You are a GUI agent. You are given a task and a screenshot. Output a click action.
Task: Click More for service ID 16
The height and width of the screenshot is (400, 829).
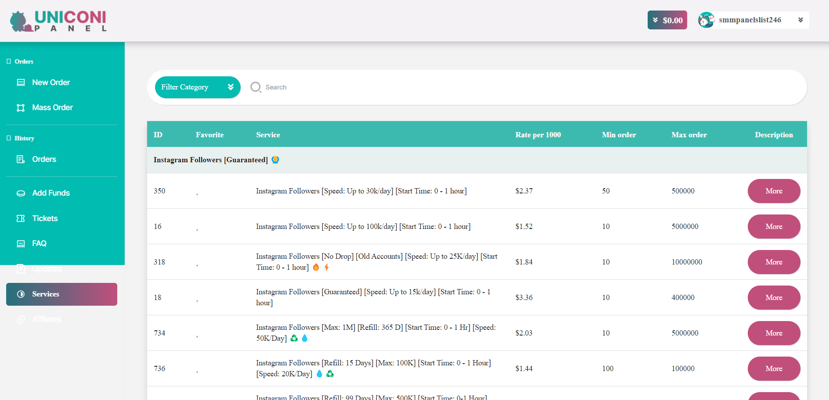click(x=774, y=227)
